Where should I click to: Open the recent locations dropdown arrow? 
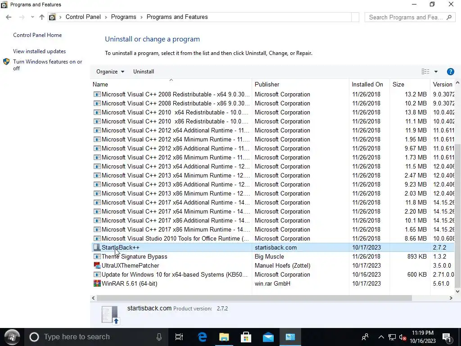32,17
